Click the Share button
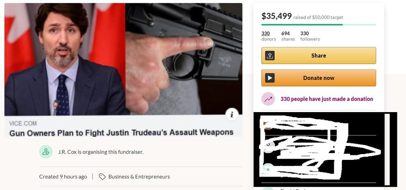Image resolution: width=406 pixels, height=190 pixels. 318,55
